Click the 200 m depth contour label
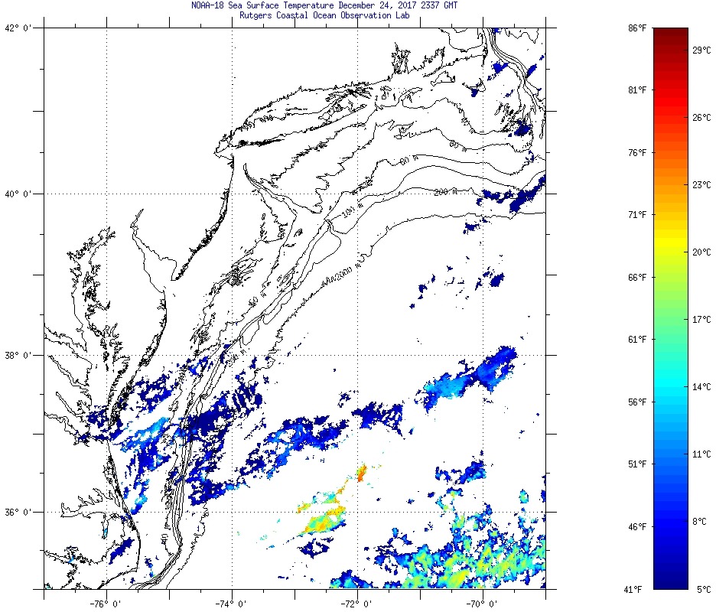The image size is (716, 612). click(445, 192)
